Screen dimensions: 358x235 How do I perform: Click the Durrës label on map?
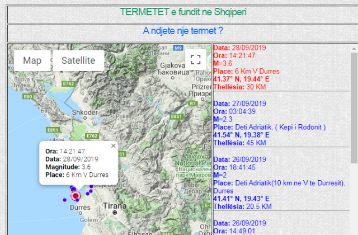click(80, 208)
